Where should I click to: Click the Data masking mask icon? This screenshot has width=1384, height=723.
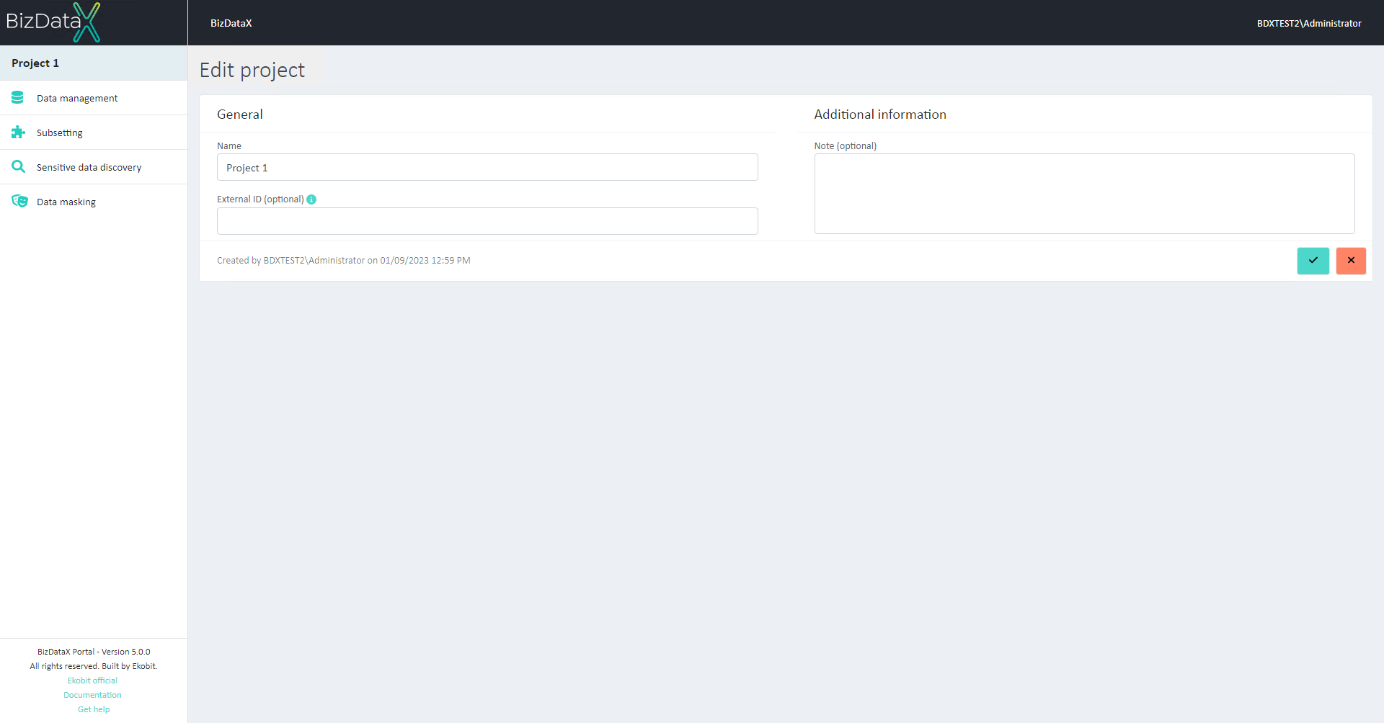(x=19, y=201)
